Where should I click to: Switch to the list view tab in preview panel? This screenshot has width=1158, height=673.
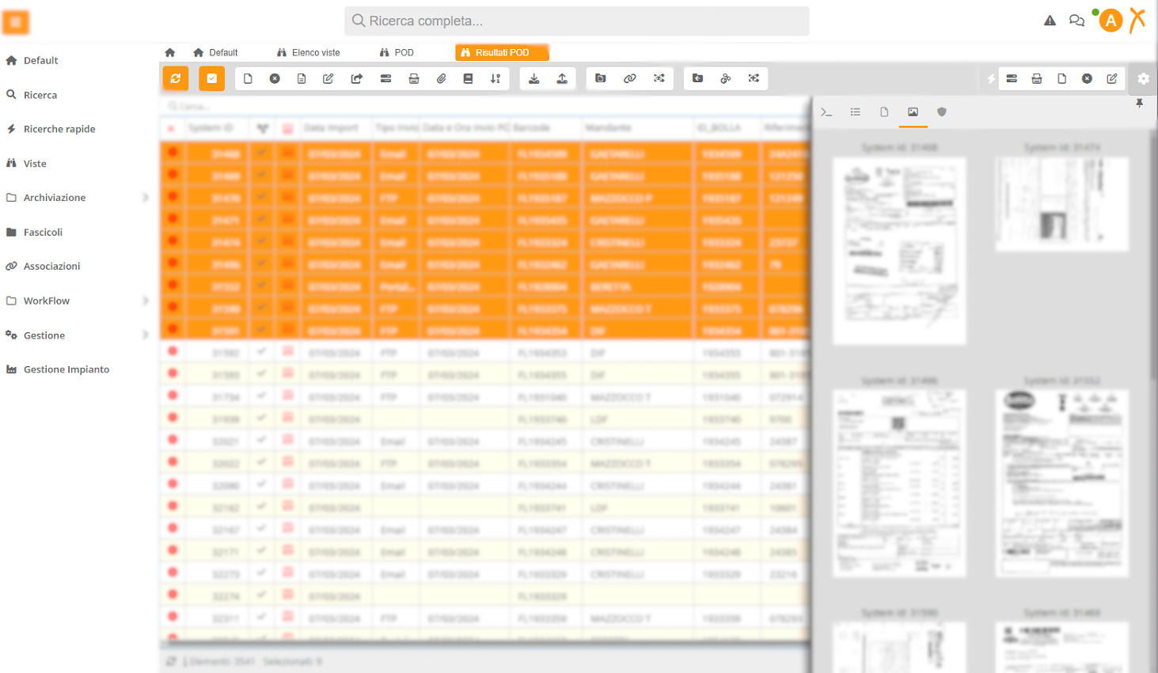pos(856,112)
